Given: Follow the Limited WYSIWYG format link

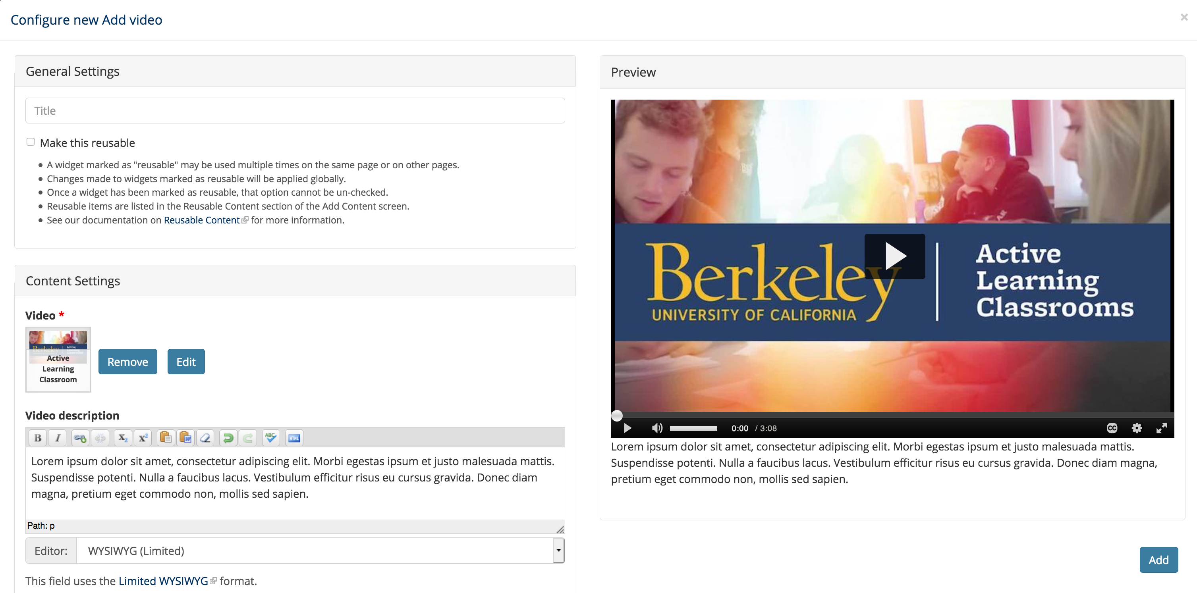Looking at the screenshot, I should coord(164,580).
